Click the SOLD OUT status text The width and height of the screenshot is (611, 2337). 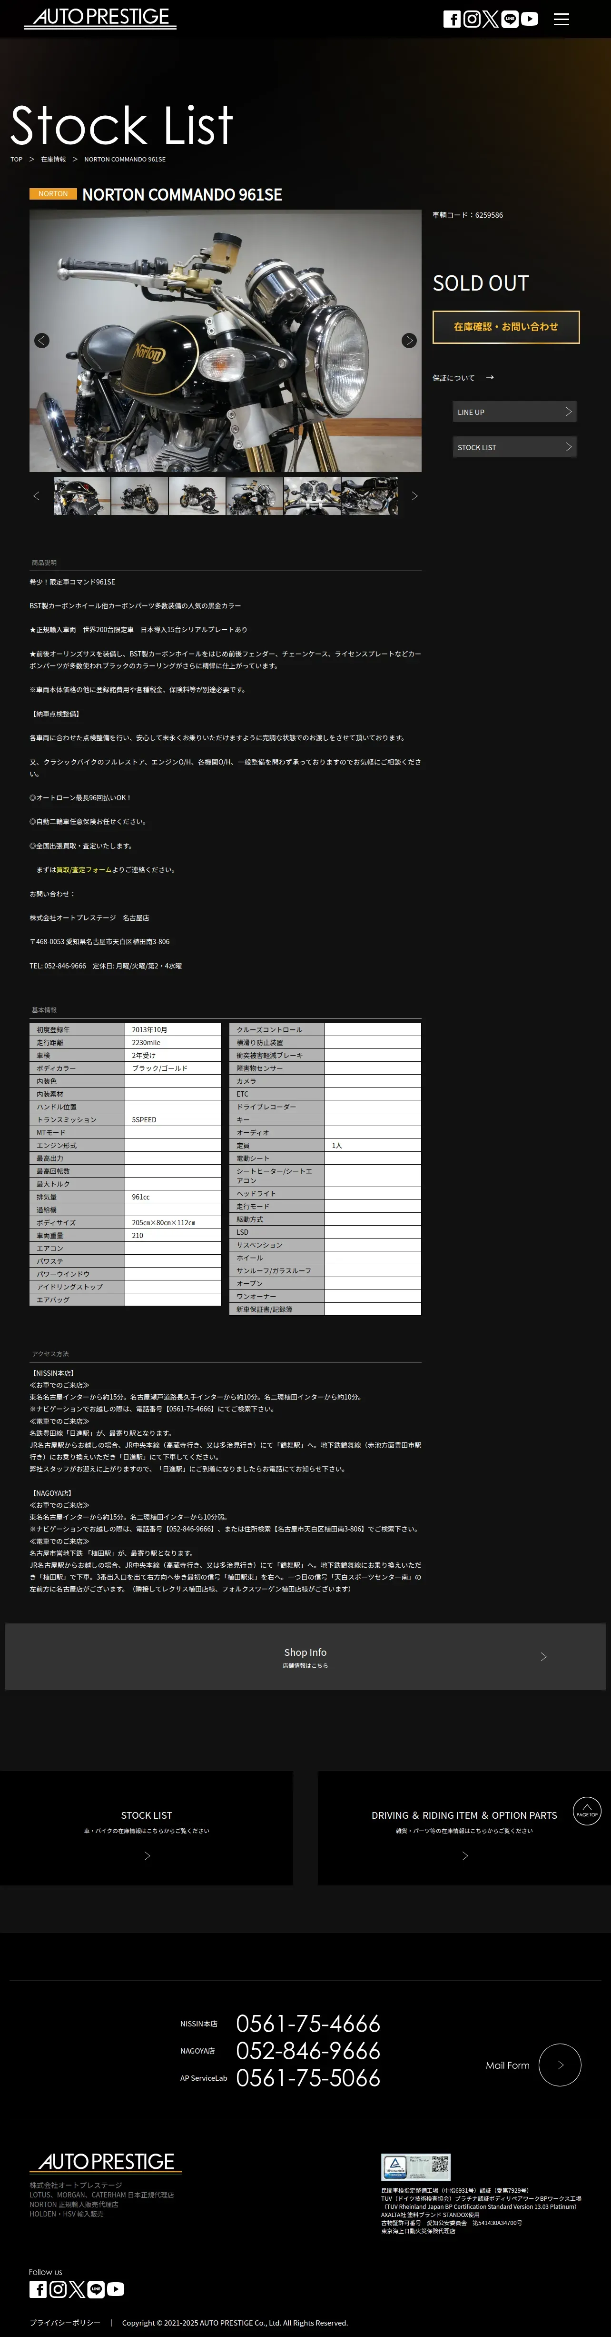coord(481,283)
